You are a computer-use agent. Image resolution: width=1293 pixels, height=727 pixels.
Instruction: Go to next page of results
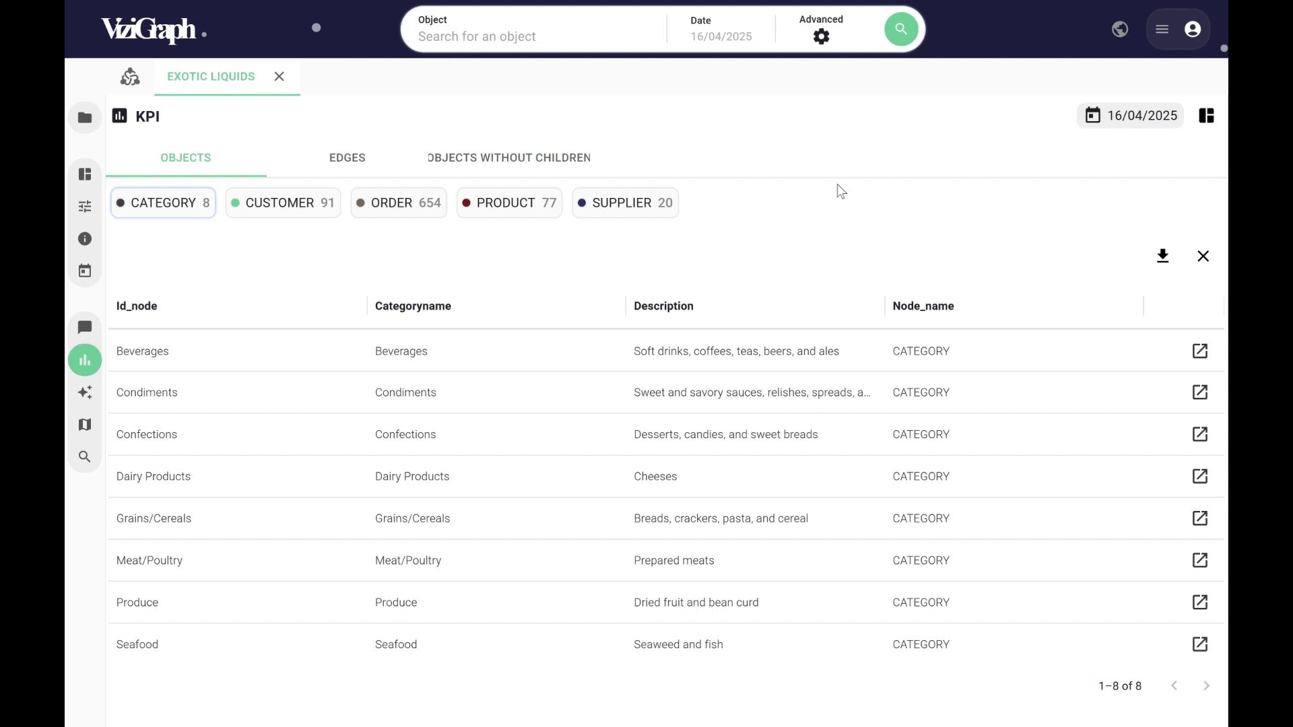pyautogui.click(x=1205, y=685)
